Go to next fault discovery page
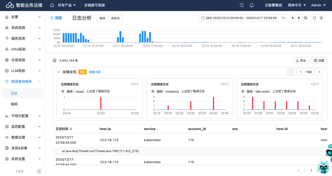Screen dimensions: 332x176 pyautogui.click(x=319, y=72)
